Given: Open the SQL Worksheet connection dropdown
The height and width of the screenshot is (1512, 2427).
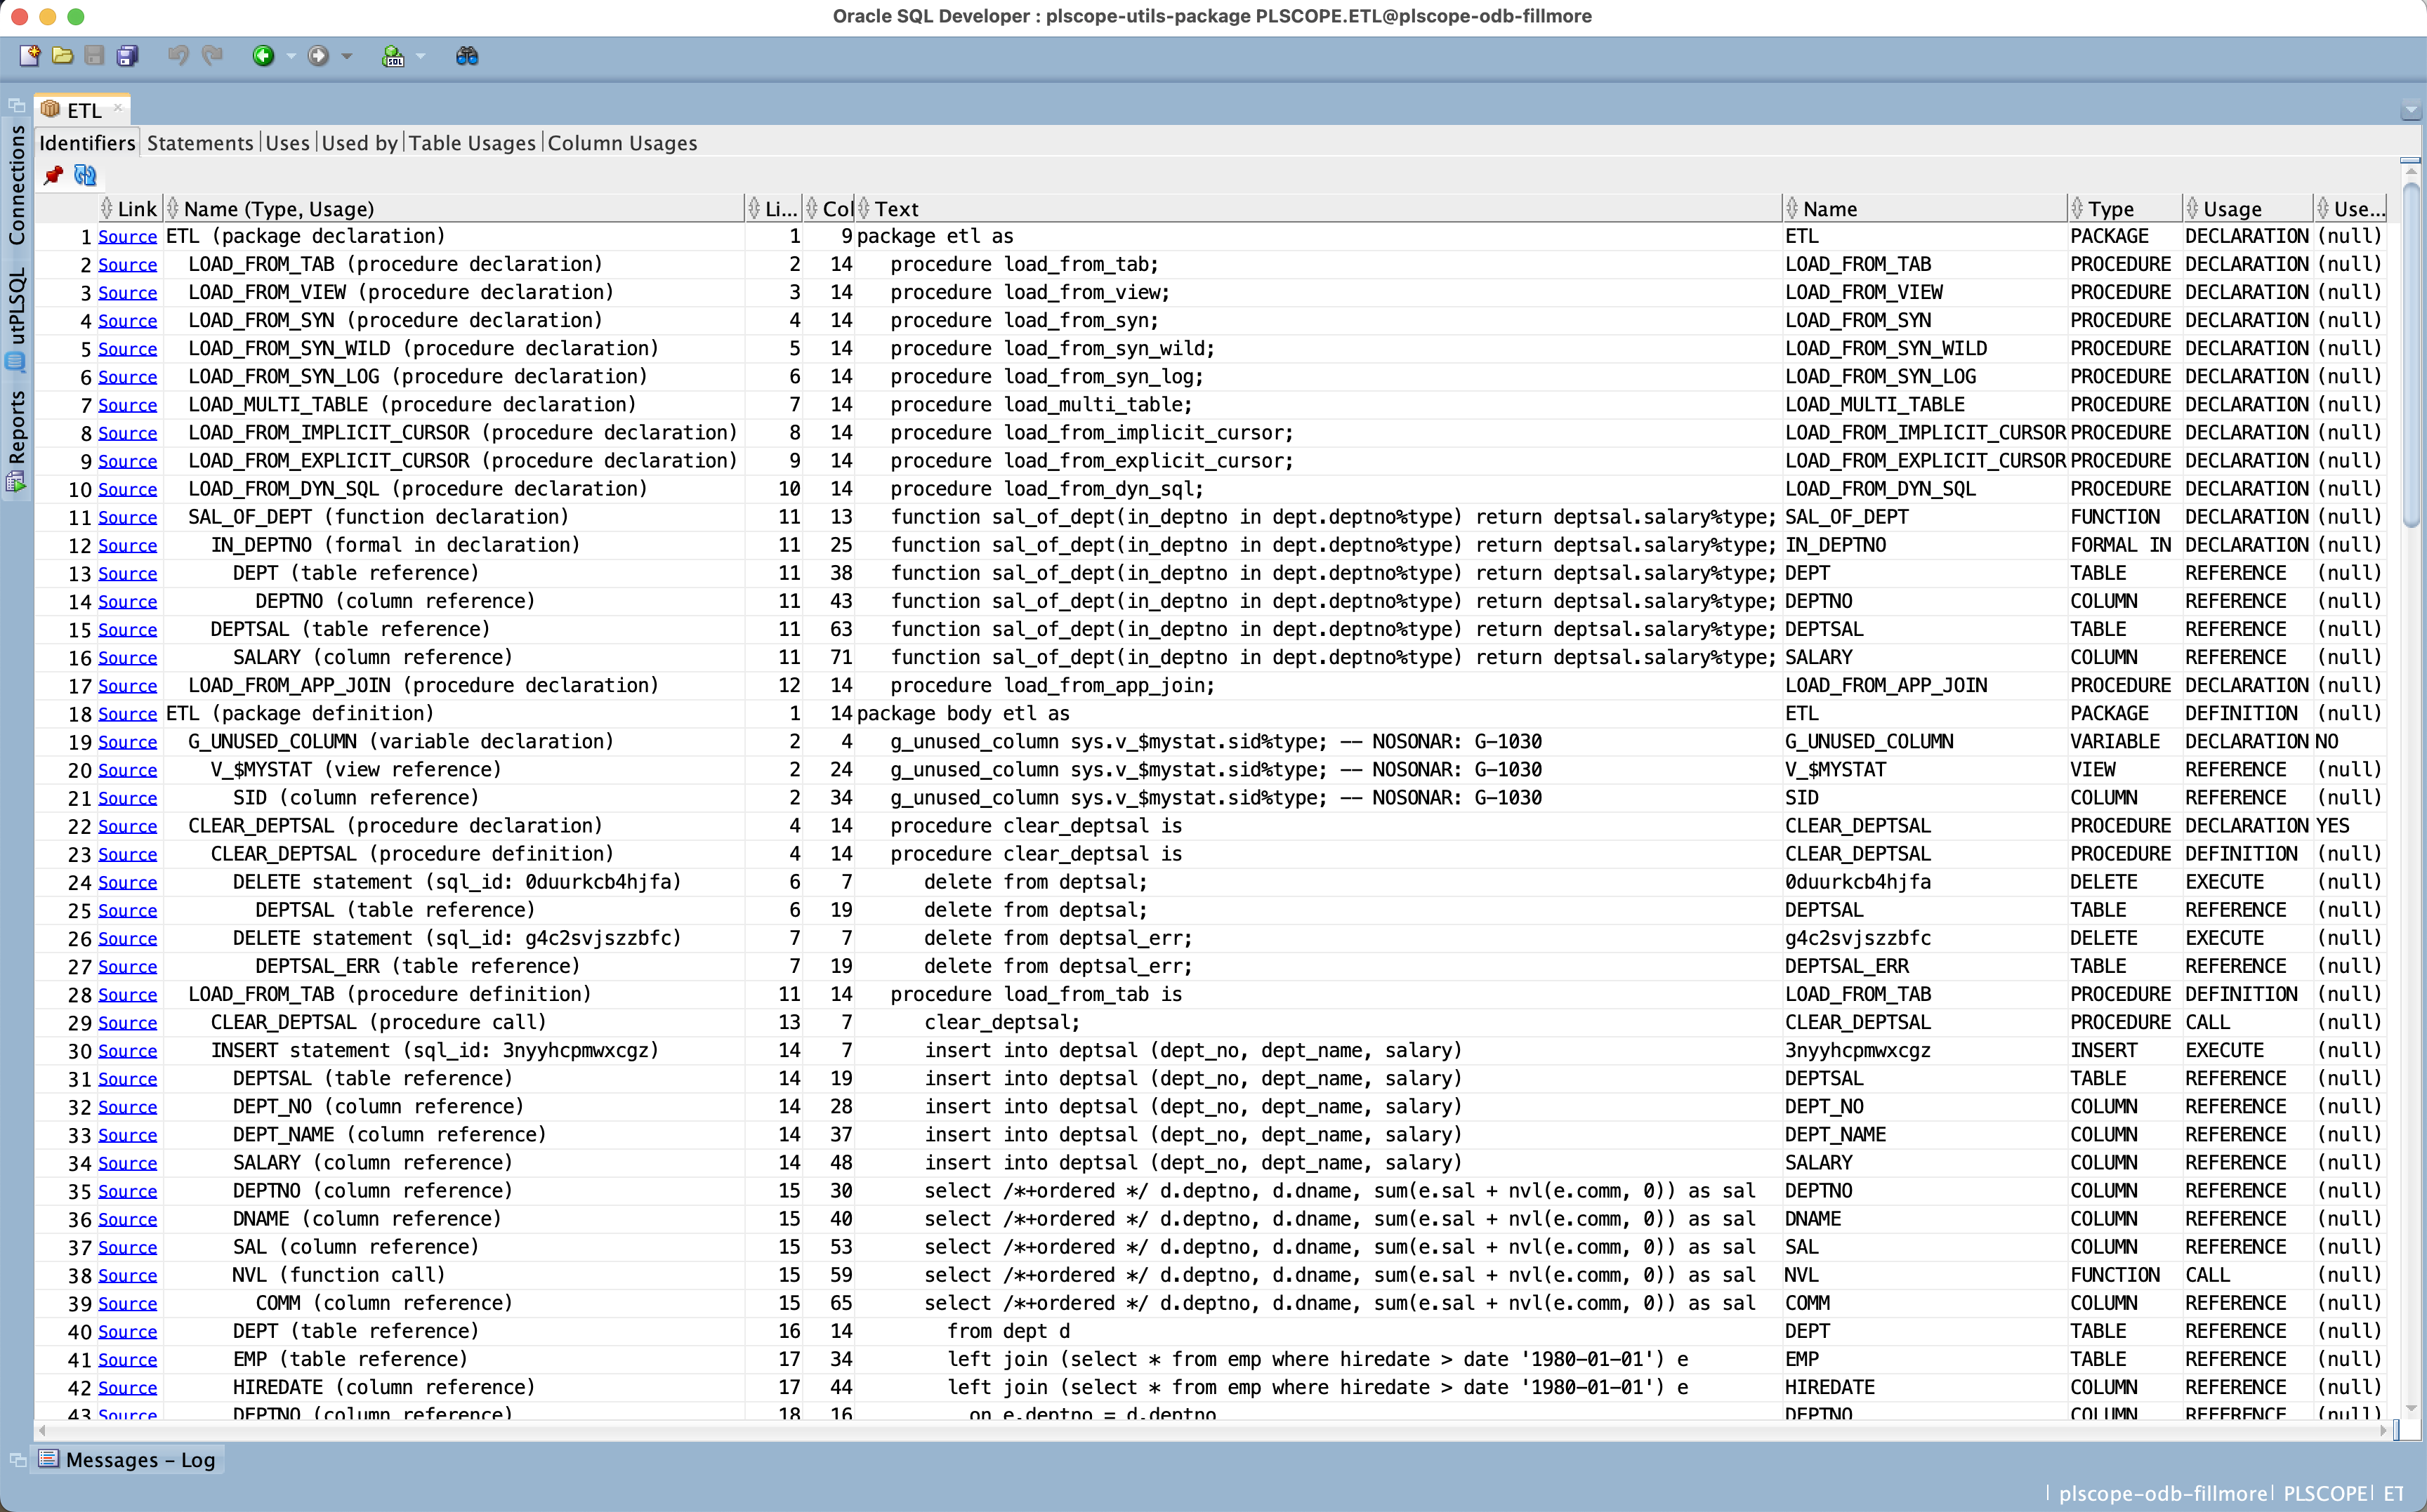Looking at the screenshot, I should pyautogui.click(x=420, y=56).
